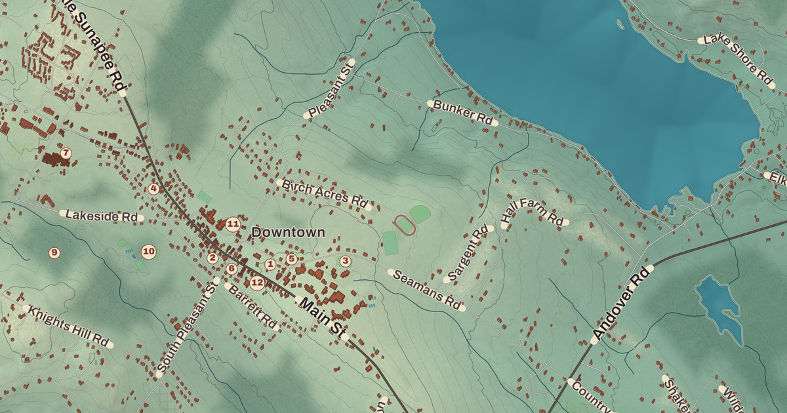Image resolution: width=787 pixels, height=413 pixels.
Task: Click the Pleasant St label near Bunker Rd
Action: 331,89
